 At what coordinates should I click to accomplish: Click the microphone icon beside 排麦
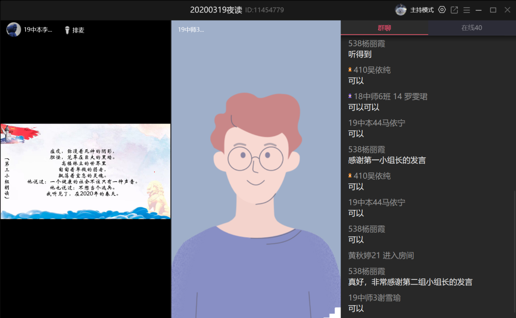click(x=67, y=30)
